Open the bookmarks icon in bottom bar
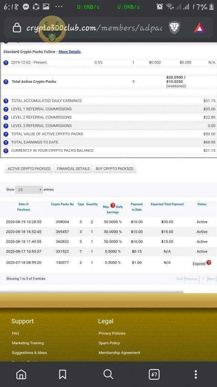217x387 pixels. tap(63, 374)
